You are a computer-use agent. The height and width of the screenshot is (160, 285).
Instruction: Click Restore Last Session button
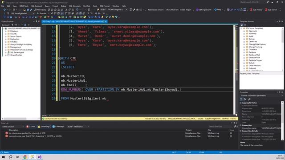click(x=155, y=10)
